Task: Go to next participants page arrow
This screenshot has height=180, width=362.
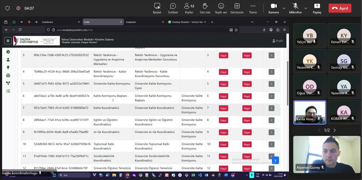Action: (334, 130)
